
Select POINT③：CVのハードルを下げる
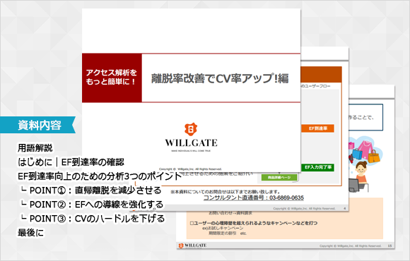(x=93, y=219)
